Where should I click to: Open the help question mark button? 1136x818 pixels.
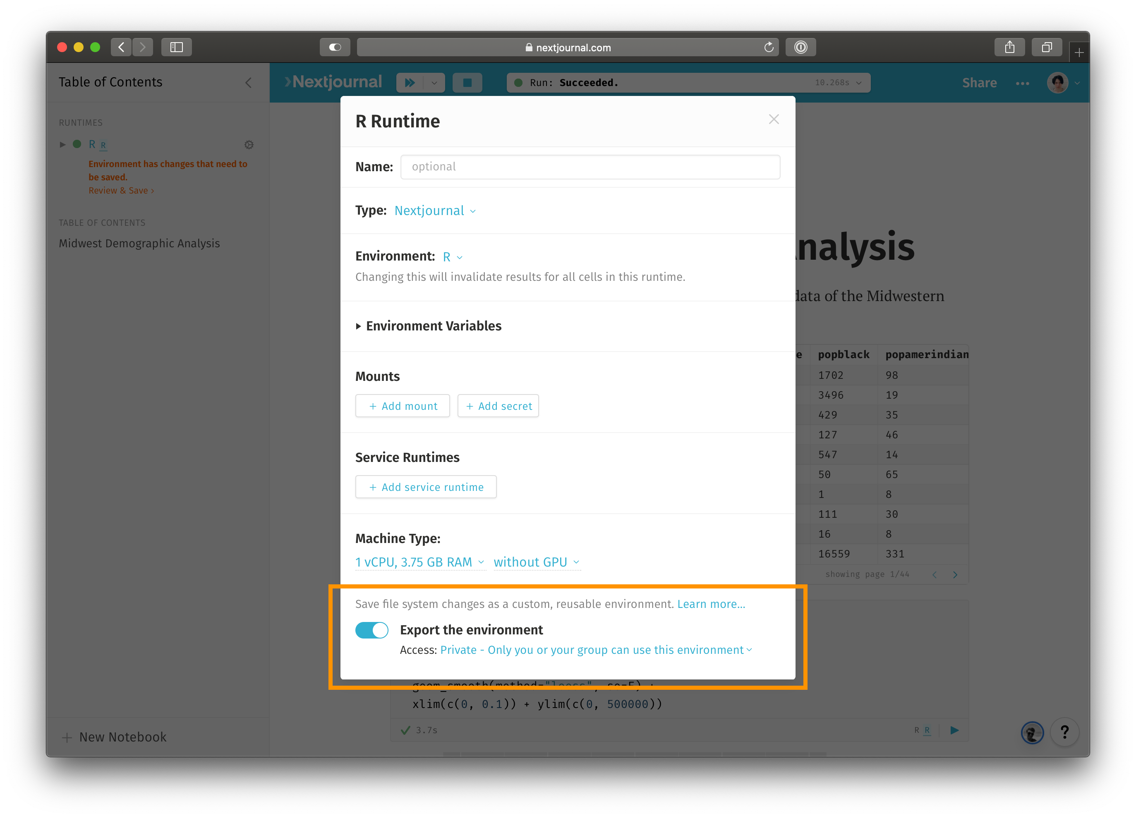coord(1064,732)
